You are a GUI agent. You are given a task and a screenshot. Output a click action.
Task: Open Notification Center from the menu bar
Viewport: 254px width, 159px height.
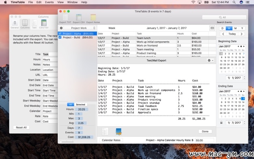pyautogui.click(x=248, y=2)
